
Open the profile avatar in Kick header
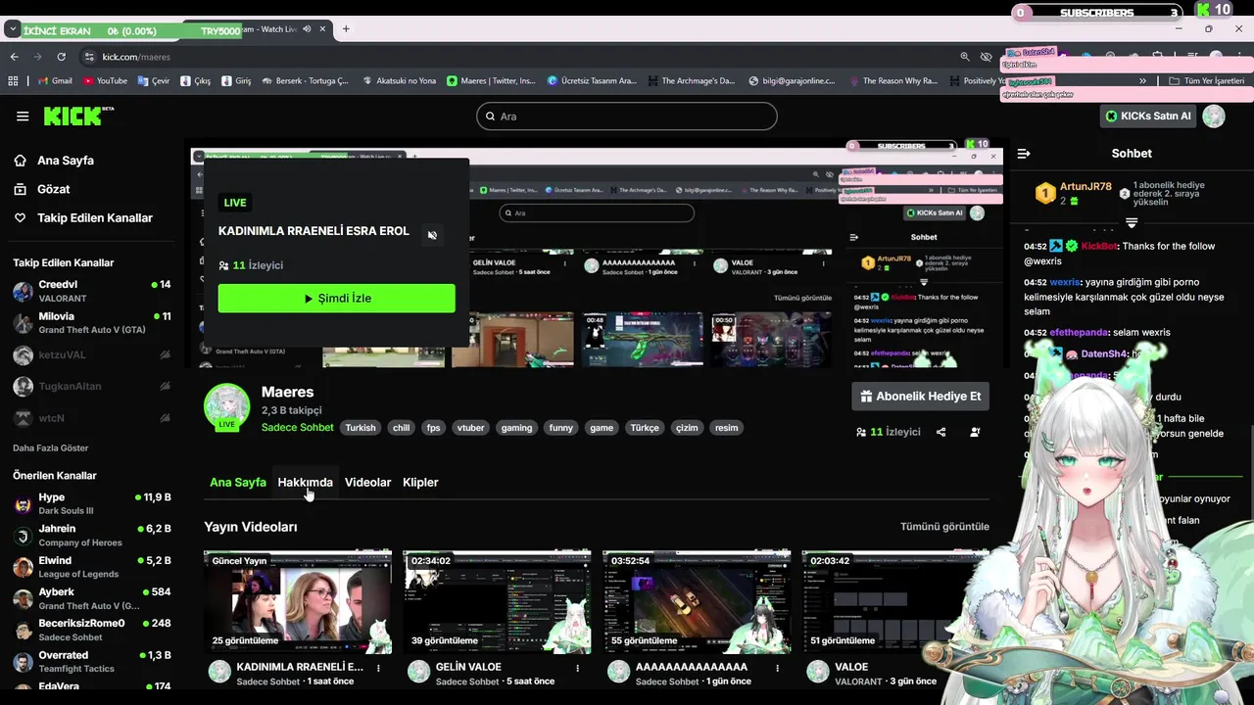[1214, 117]
